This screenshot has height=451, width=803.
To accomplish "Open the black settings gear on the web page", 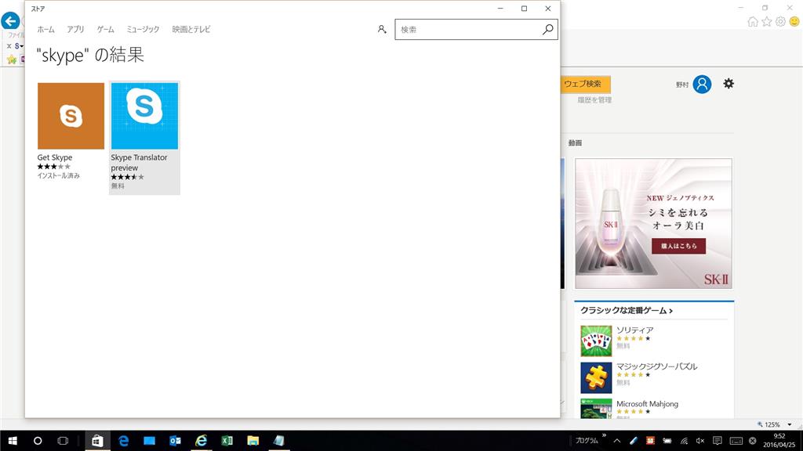I will tap(729, 83).
